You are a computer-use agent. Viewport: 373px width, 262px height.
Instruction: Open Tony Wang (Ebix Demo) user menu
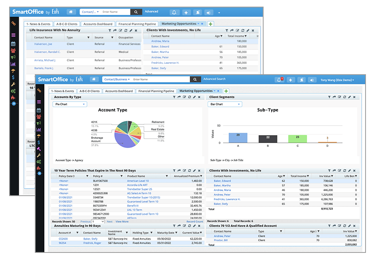tap(337, 80)
